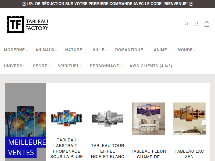The image size is (215, 161).
Task: Open the Personnage menu item
Action: (x=106, y=66)
